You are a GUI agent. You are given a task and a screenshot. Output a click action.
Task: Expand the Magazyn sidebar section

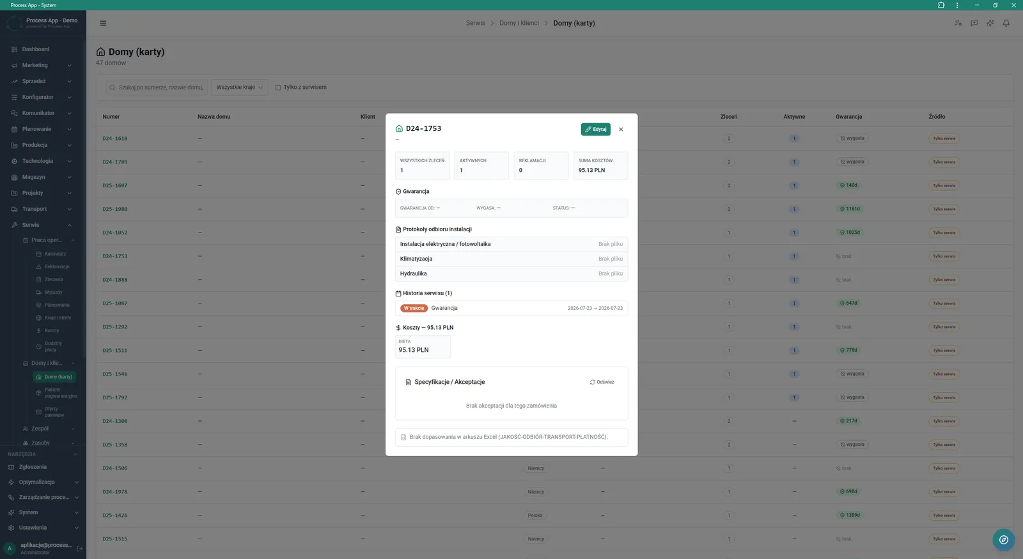tap(43, 177)
